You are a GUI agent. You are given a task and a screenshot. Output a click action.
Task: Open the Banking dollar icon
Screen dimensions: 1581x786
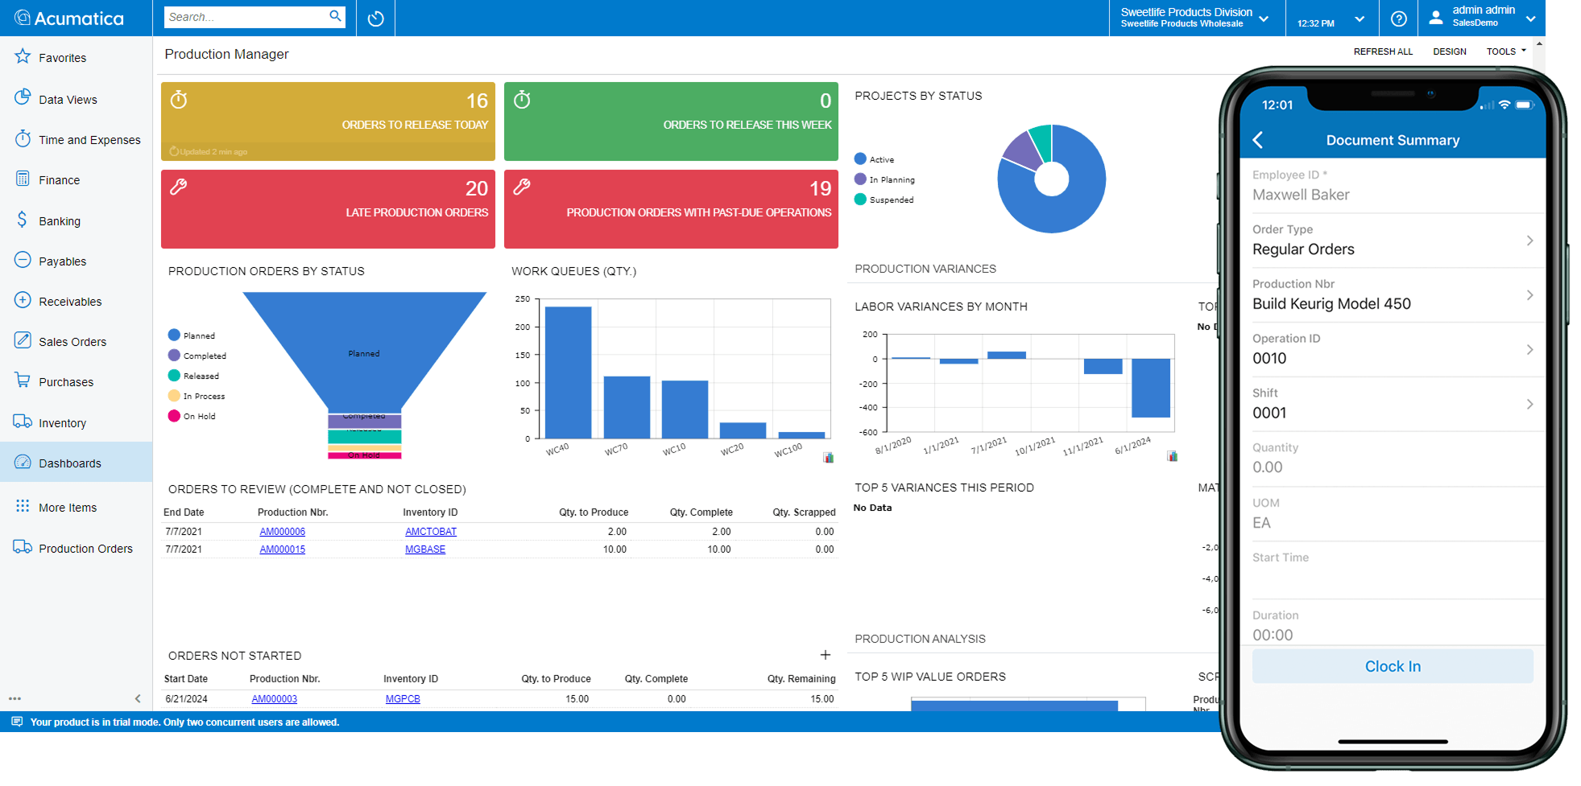coord(23,220)
